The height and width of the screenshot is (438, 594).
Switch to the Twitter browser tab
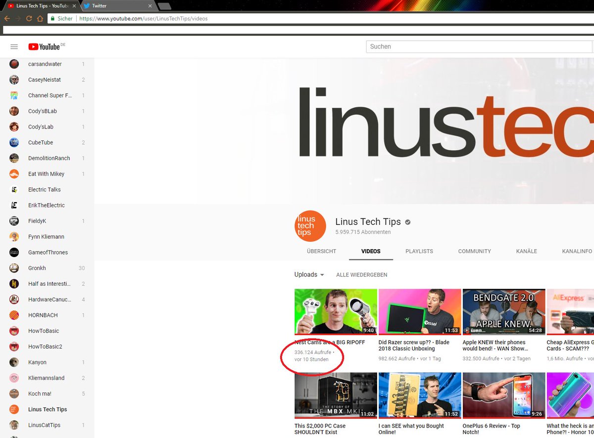pos(119,6)
